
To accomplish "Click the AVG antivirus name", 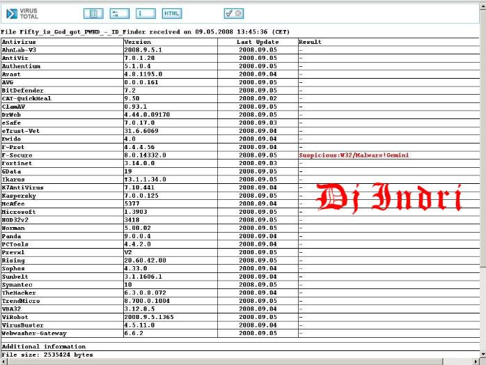I will [x=8, y=82].
